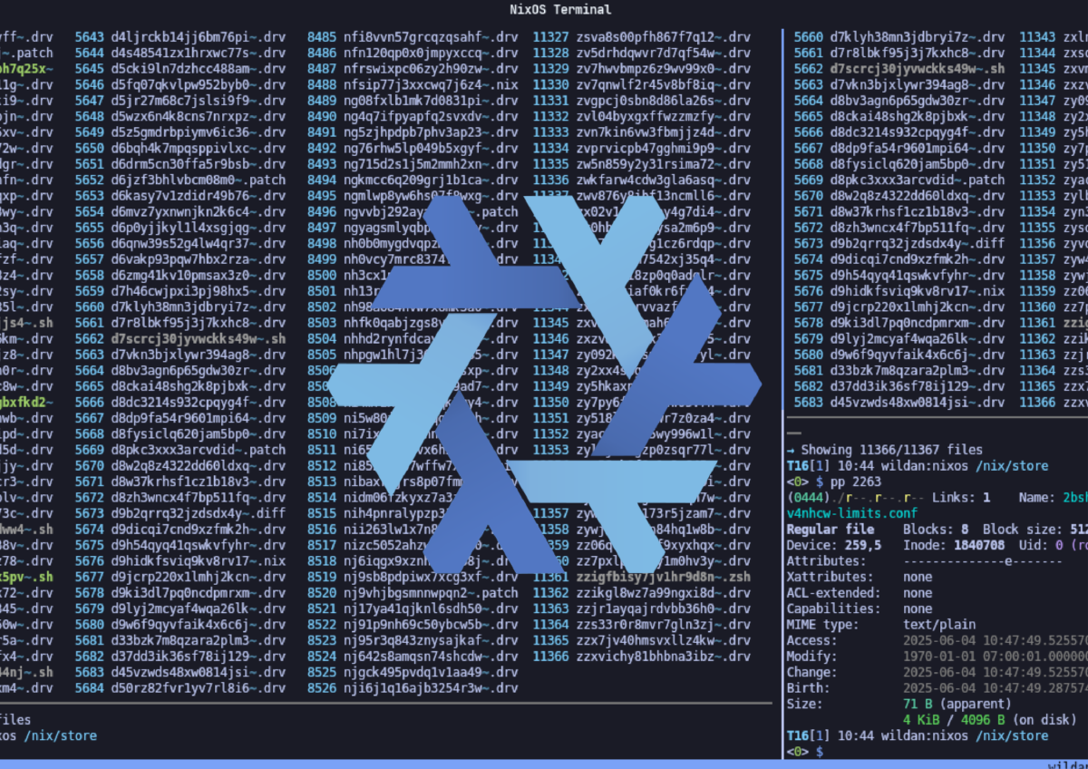Click the NixOS Terminal window title

(559, 10)
